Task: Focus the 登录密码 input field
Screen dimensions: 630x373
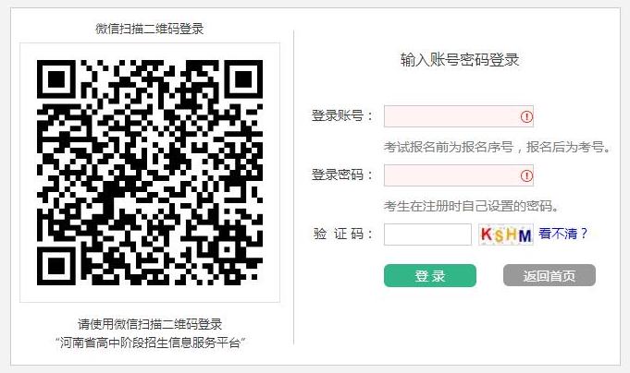Action: (459, 175)
